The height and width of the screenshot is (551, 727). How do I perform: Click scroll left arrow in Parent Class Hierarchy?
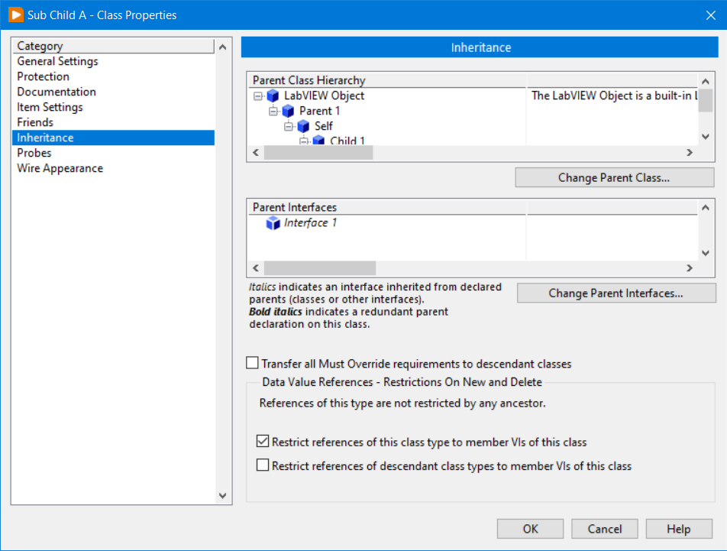pos(256,153)
